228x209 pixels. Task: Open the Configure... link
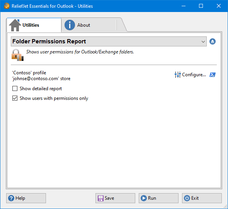pos(194,75)
